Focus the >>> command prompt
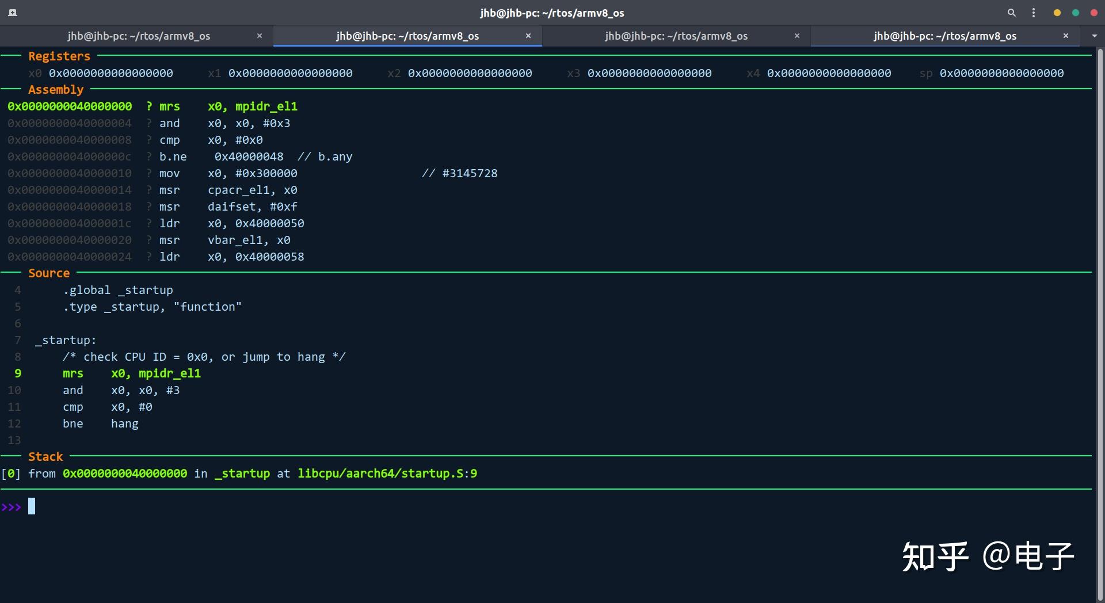Viewport: 1105px width, 603px height. point(32,506)
